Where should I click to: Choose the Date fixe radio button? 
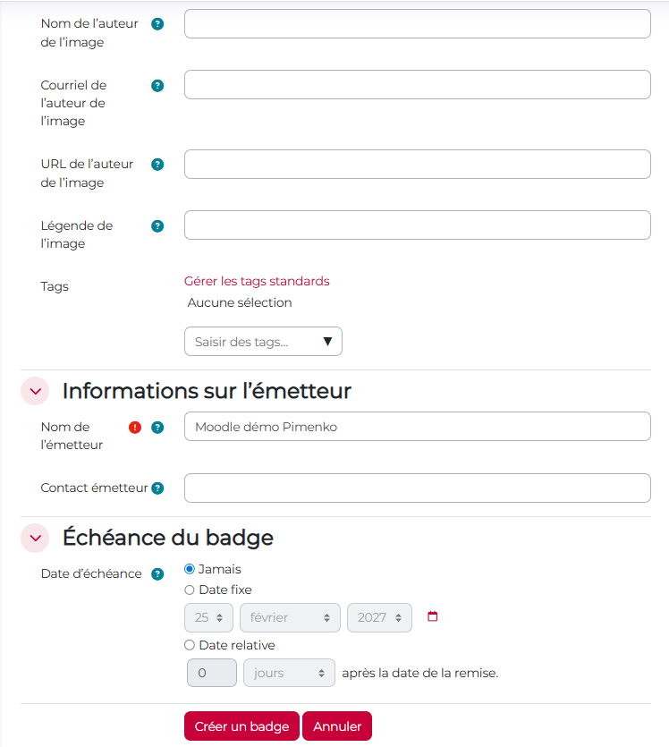[190, 590]
